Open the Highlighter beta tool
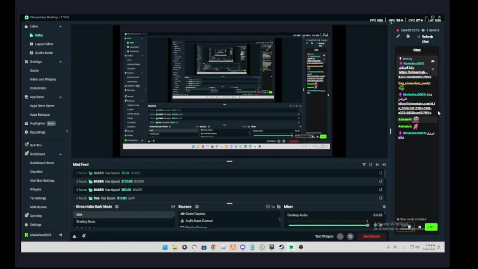The image size is (478, 269). [x=40, y=123]
